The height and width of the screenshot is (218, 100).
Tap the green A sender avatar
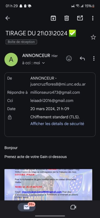[x=11, y=59]
